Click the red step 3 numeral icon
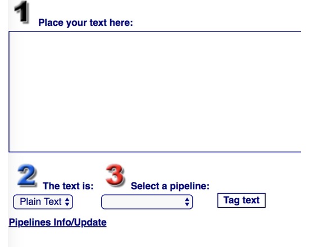Image resolution: width=309 pixels, height=247 pixels. click(115, 175)
